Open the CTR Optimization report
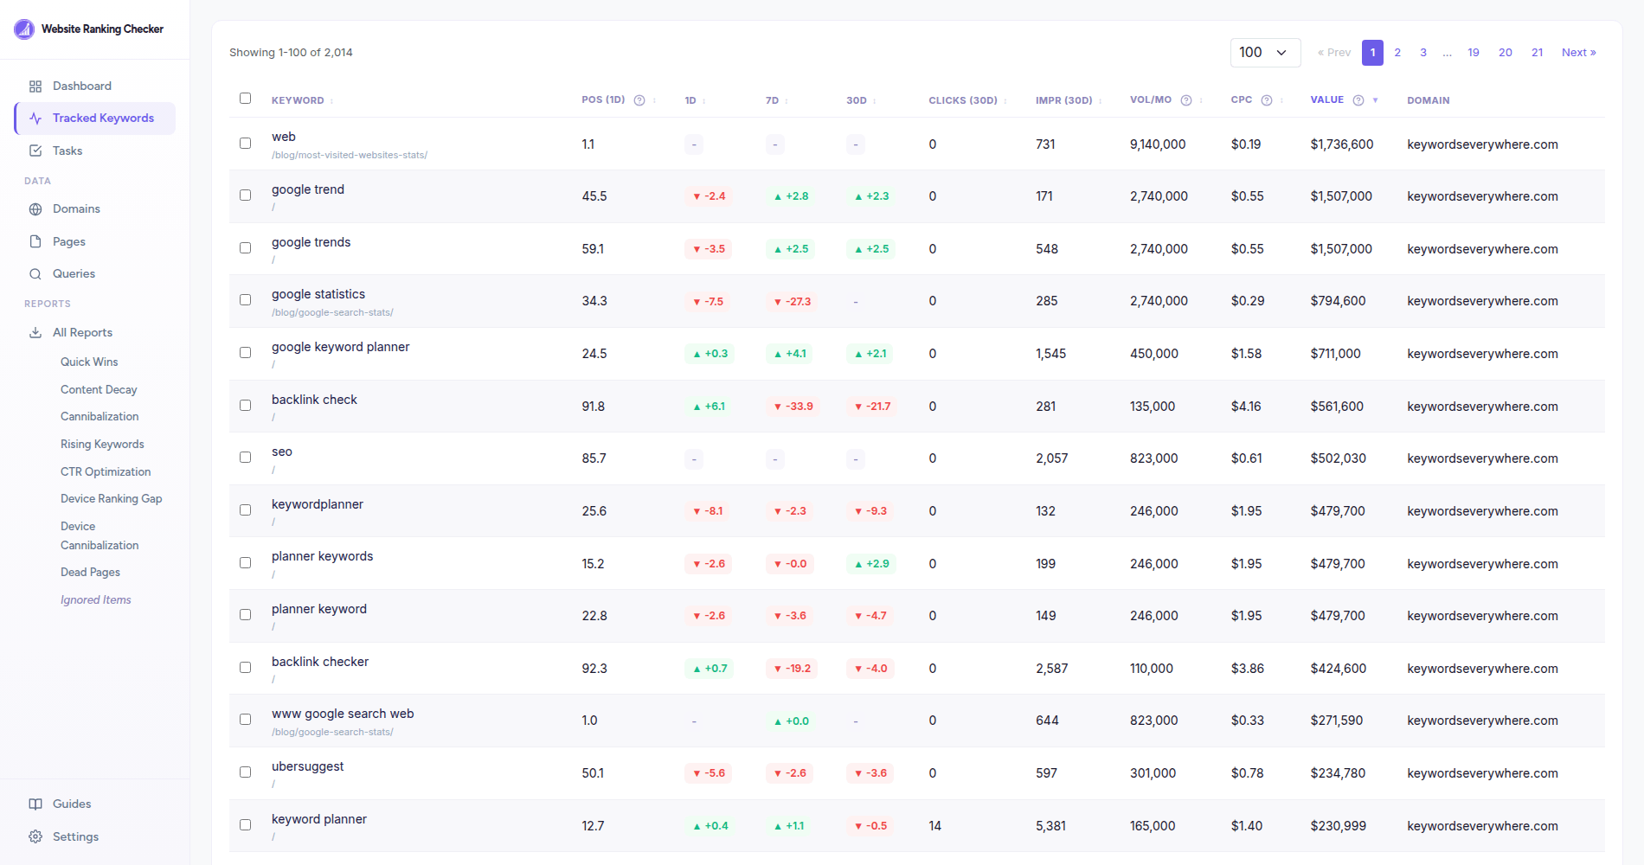Image resolution: width=1644 pixels, height=865 pixels. pos(106,472)
